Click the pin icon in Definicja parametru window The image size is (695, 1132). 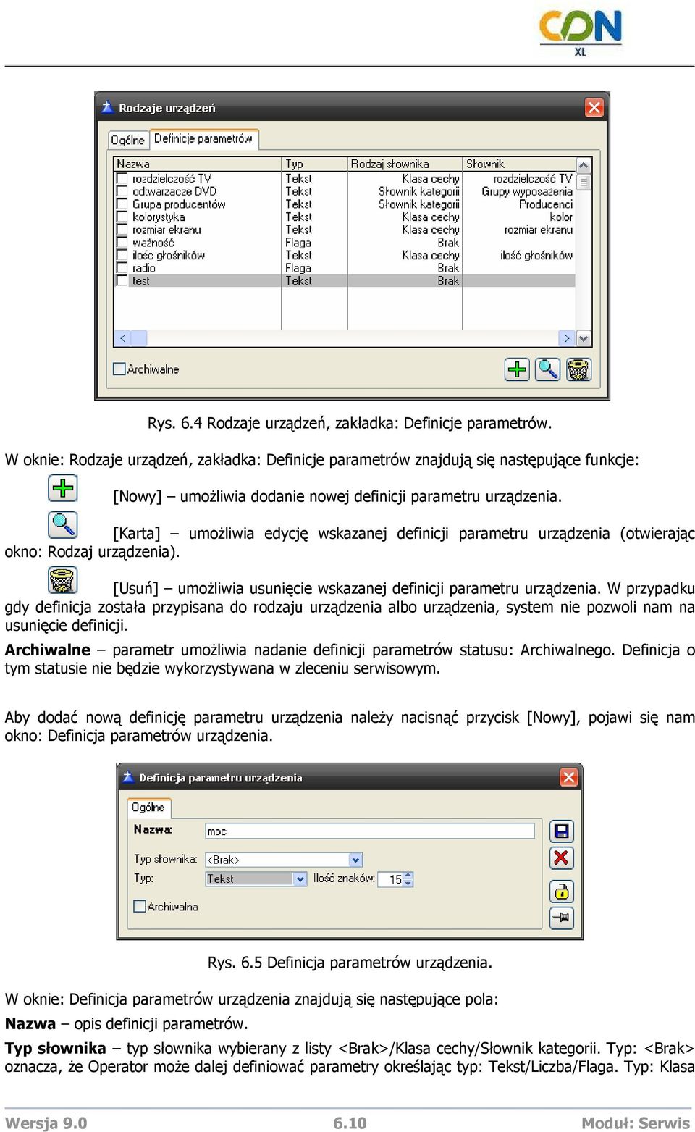tap(562, 918)
